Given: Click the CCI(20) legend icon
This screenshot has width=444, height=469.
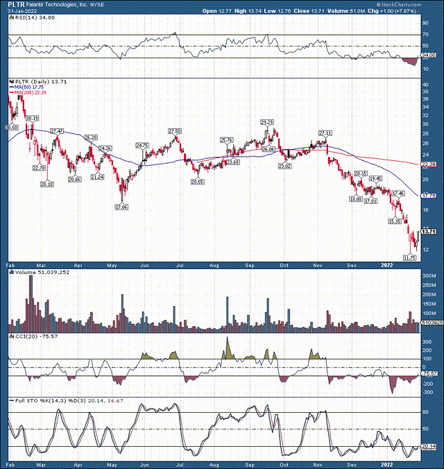Looking at the screenshot, I should pos(12,336).
